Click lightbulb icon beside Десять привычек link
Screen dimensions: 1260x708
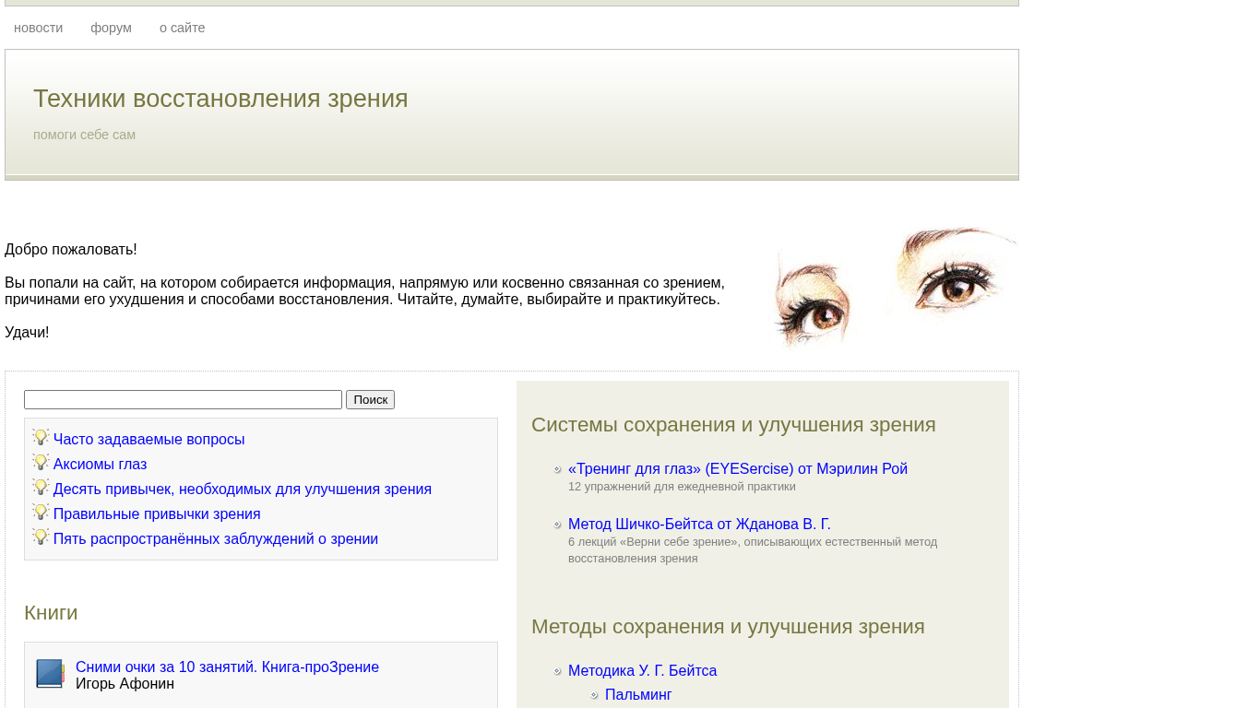pos(41,488)
